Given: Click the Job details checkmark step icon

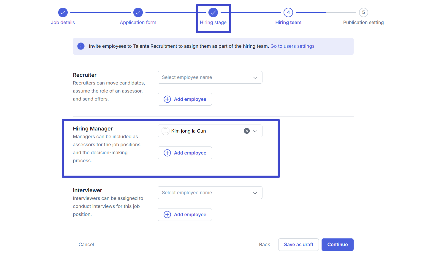Looking at the screenshot, I should (63, 12).
